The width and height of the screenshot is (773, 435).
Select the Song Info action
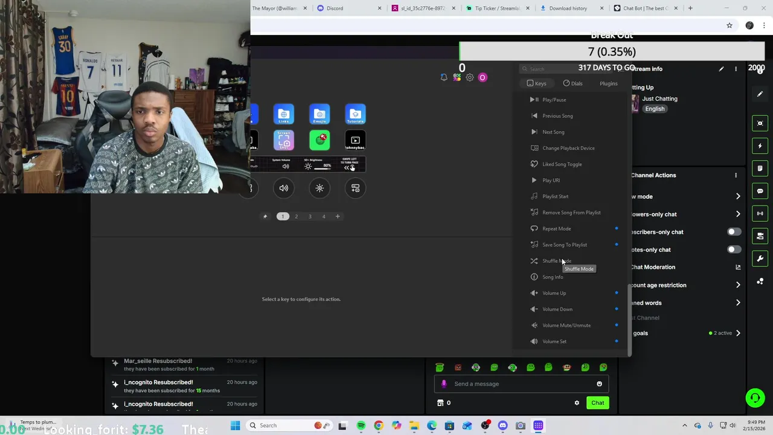[553, 277]
